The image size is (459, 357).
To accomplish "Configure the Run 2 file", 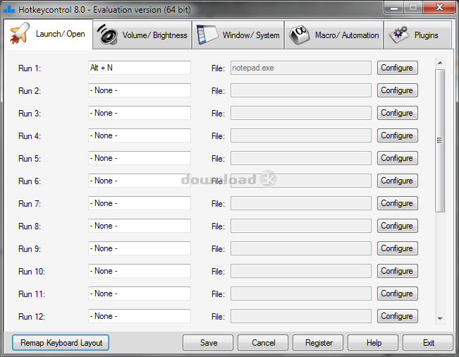I will pyautogui.click(x=397, y=90).
